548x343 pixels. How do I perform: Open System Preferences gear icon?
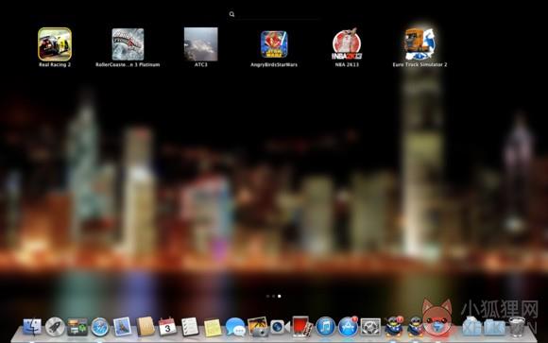(x=370, y=327)
